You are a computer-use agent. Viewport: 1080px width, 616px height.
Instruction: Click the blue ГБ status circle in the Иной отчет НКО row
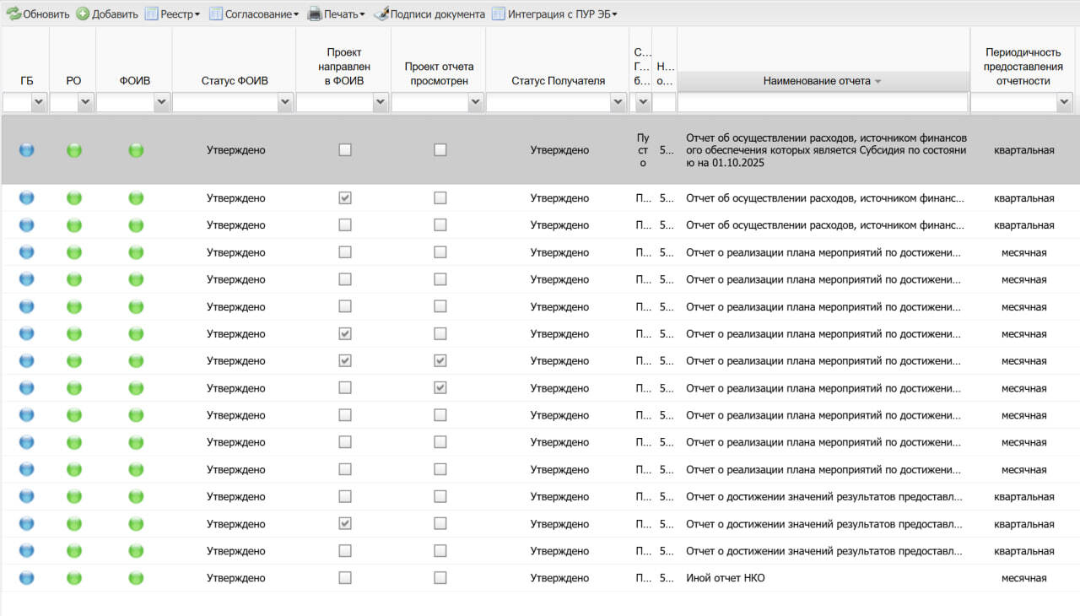(26, 578)
